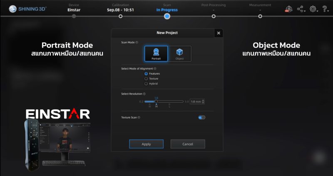Click the info icon next to Texture Scan
Image resolution: width=333 pixels, height=176 pixels.
[x=139, y=118]
